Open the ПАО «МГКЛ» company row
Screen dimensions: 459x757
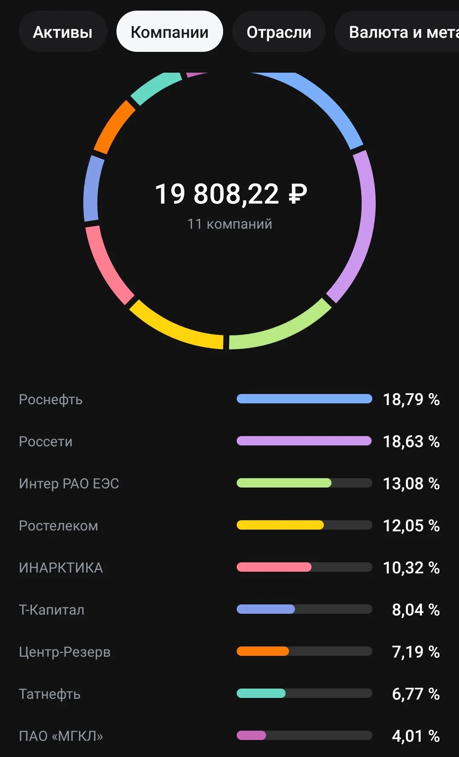(229, 736)
